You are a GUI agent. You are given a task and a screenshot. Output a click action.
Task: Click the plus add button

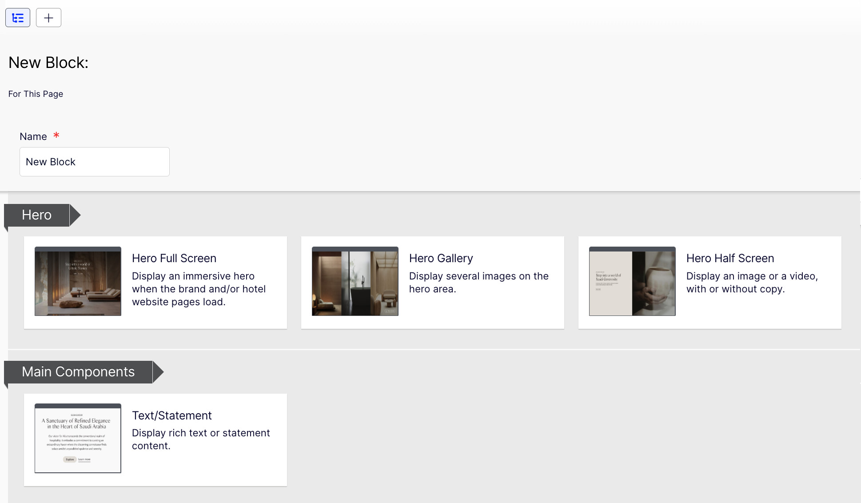point(48,18)
